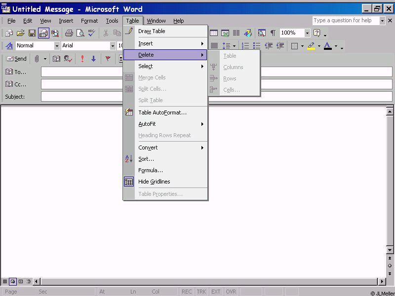
Task: Open the Format menu
Action: (x=89, y=21)
